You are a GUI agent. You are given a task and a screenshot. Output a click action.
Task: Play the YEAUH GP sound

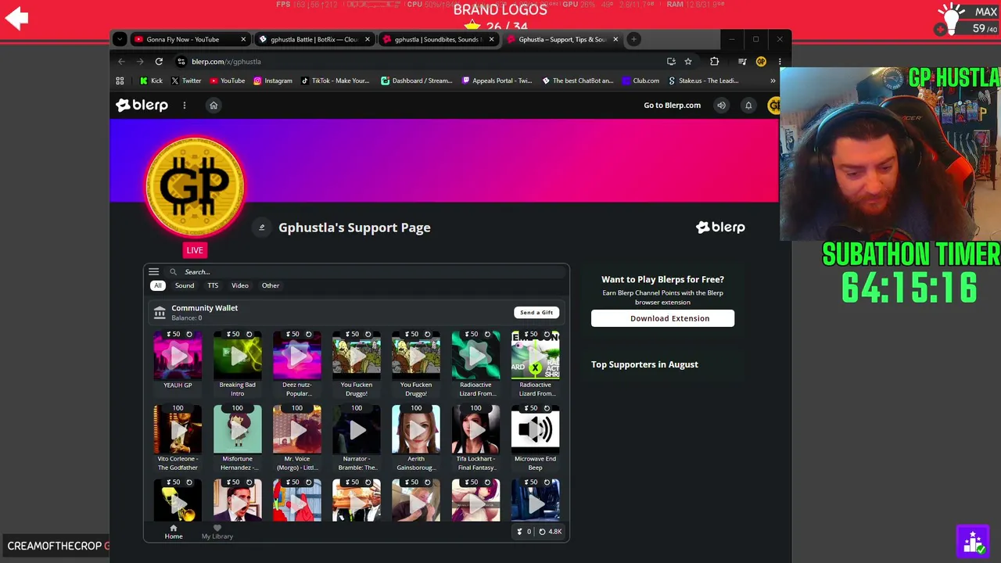point(178,357)
